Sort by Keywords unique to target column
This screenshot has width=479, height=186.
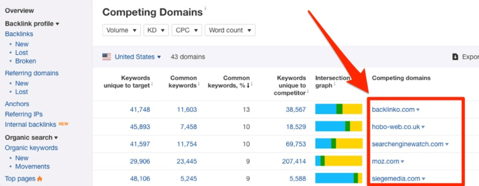(x=127, y=82)
